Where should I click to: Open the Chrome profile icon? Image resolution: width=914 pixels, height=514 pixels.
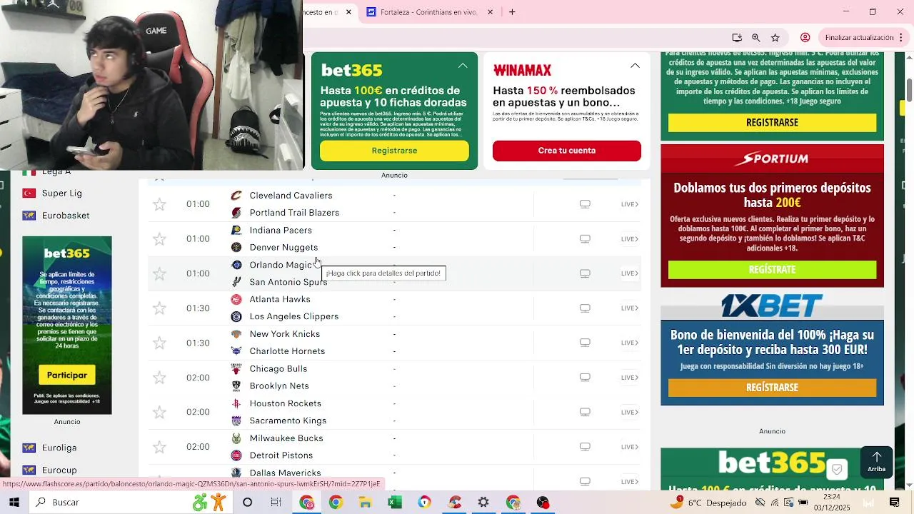(x=805, y=38)
